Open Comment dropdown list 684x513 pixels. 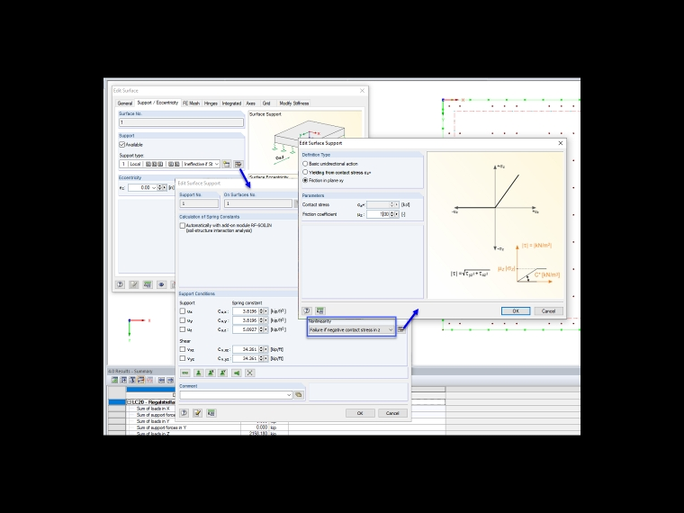(289, 395)
